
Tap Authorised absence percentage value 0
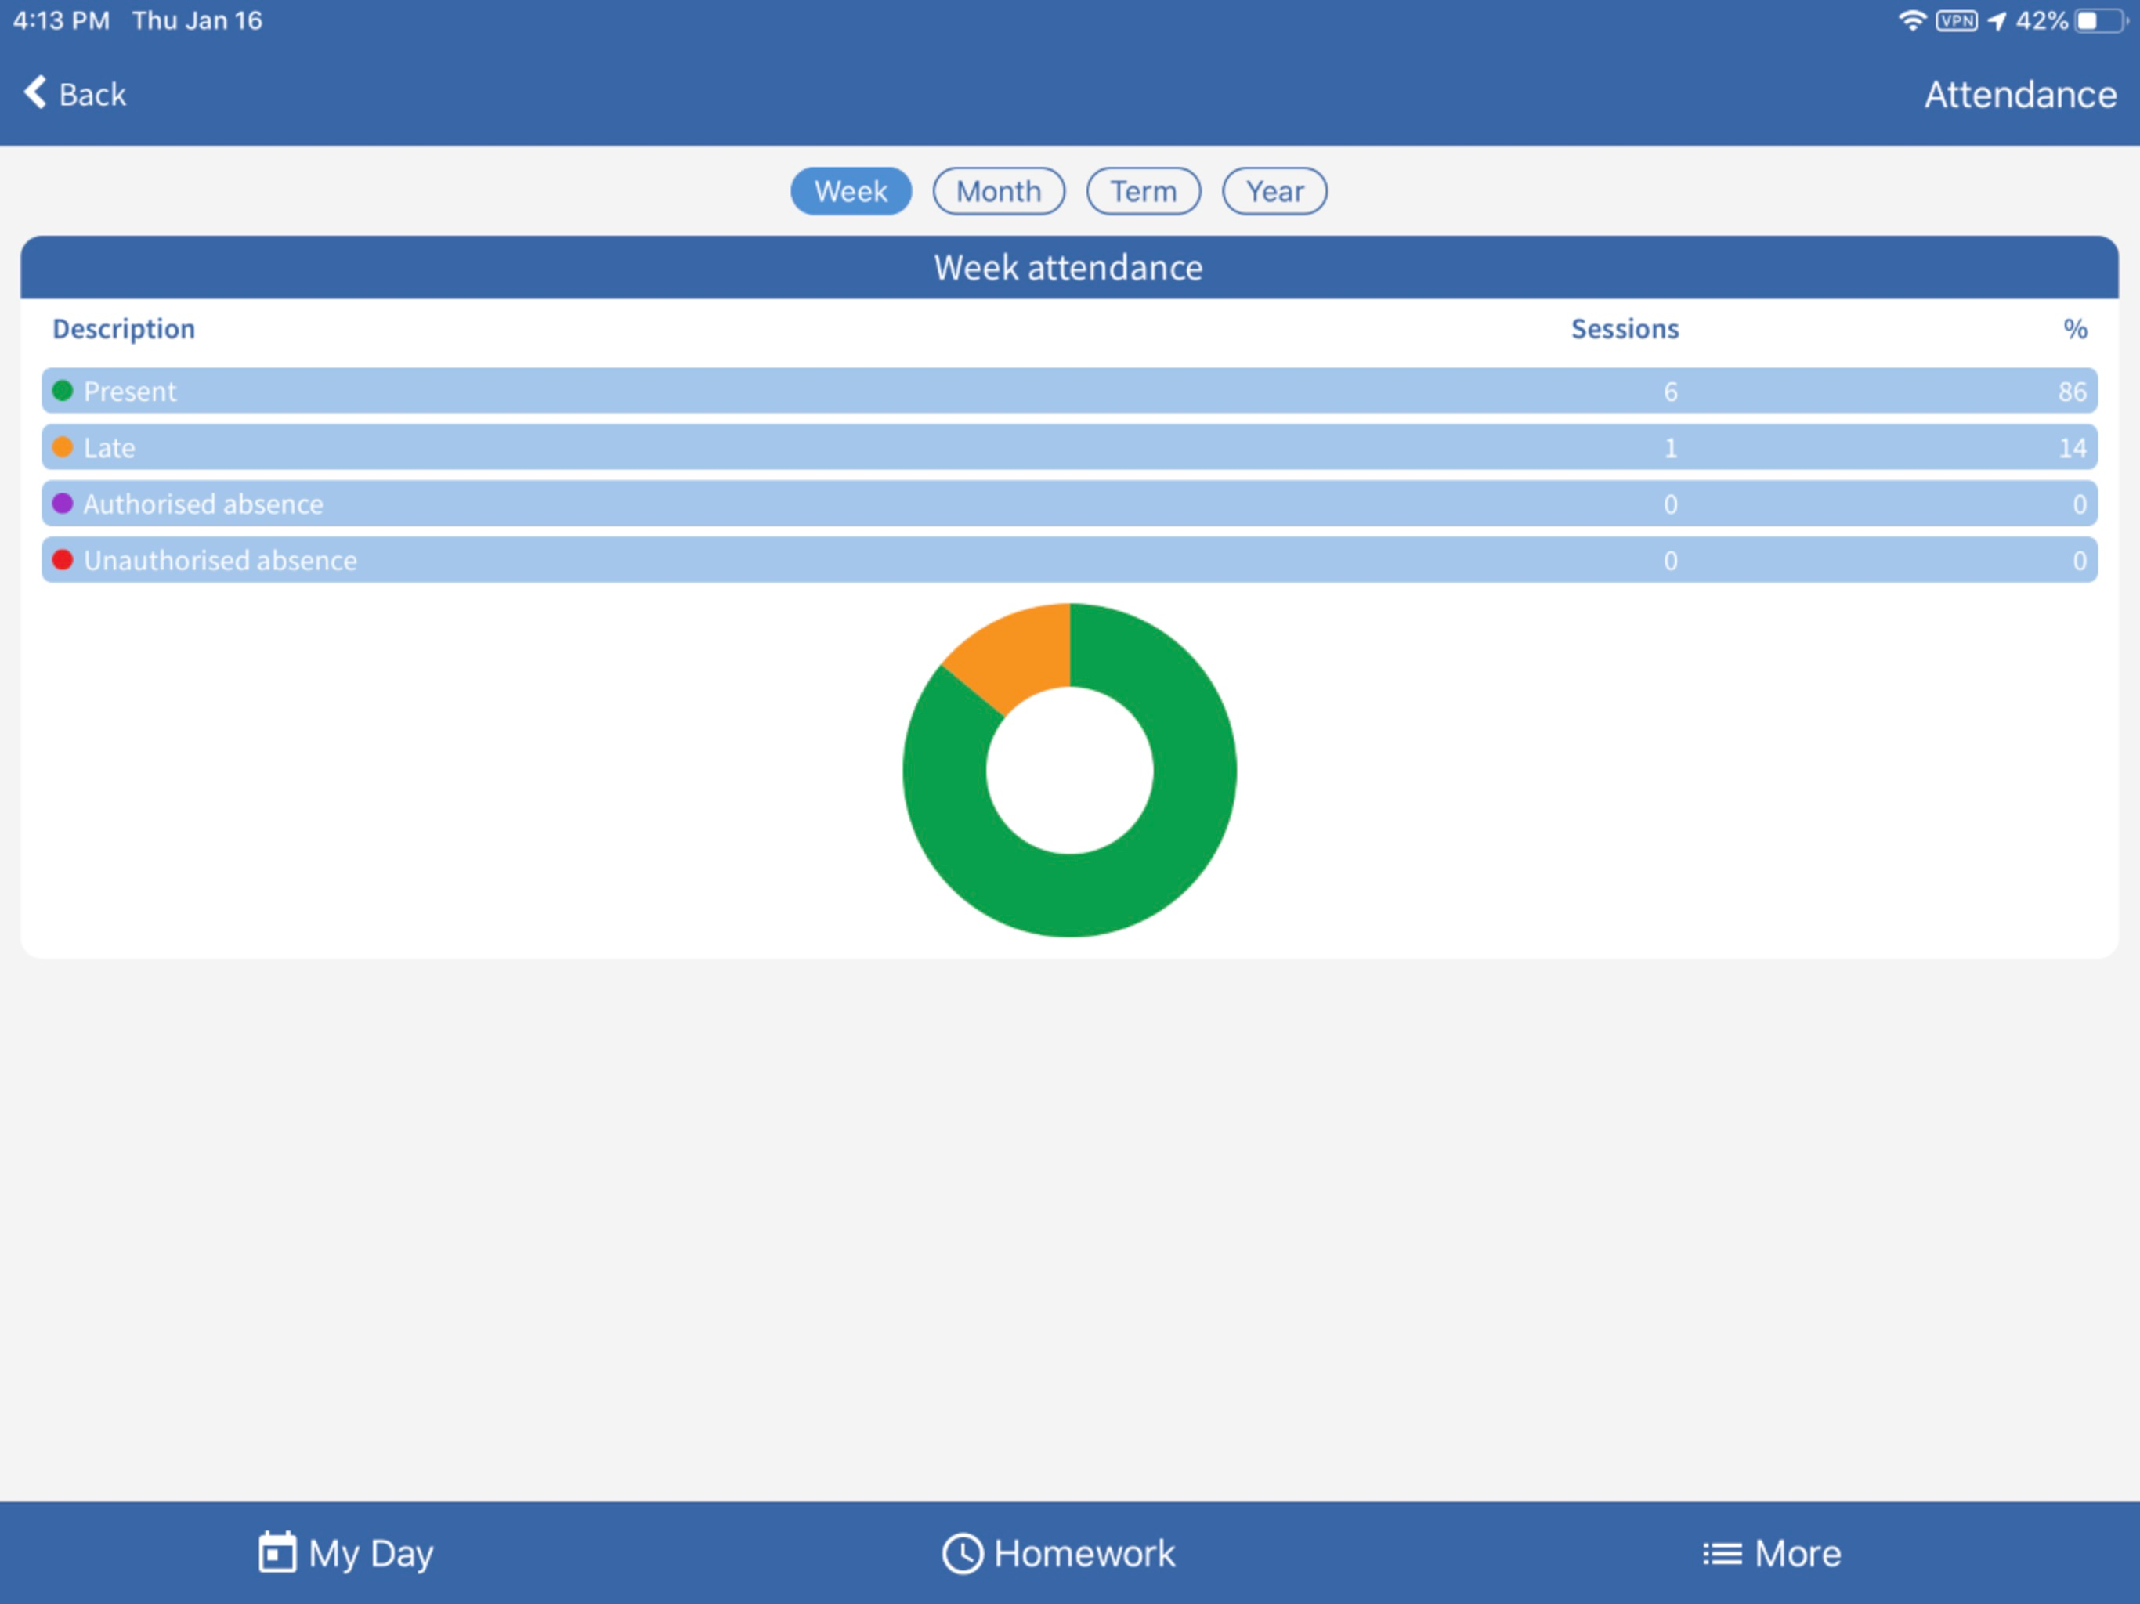[2079, 504]
